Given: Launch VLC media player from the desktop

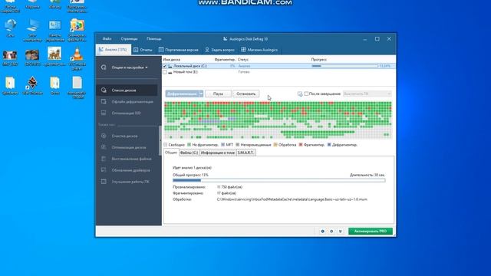Looking at the screenshot, I should pyautogui.click(x=77, y=58).
